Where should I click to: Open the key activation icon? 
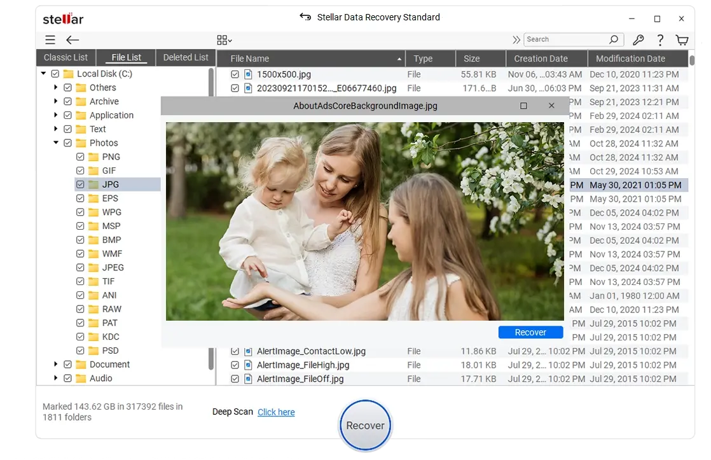[x=638, y=40]
